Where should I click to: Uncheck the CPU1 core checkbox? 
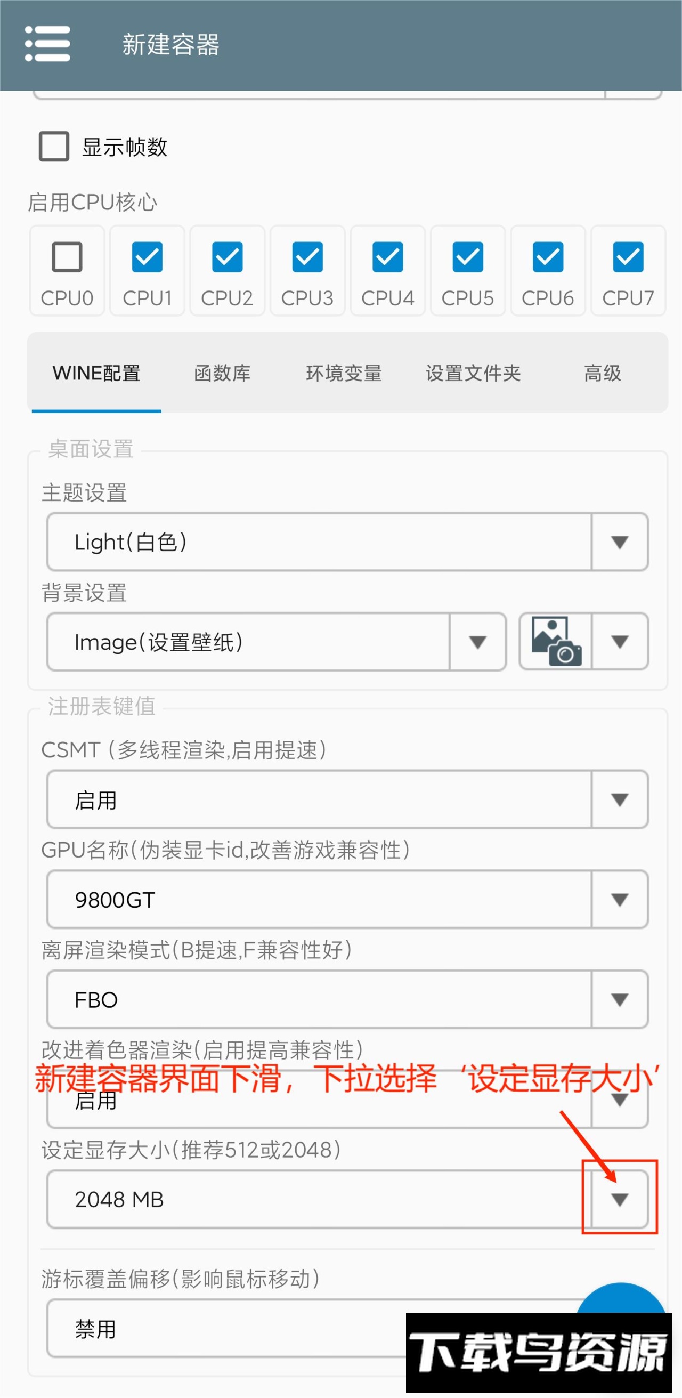pyautogui.click(x=147, y=257)
